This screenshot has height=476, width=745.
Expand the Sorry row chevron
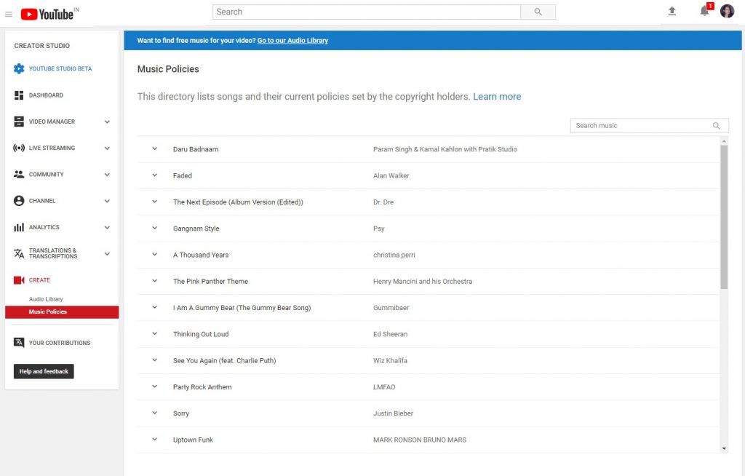click(154, 413)
